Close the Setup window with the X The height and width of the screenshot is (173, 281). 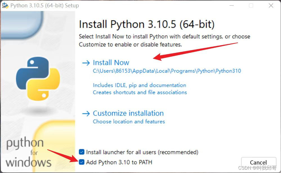tap(271, 6)
